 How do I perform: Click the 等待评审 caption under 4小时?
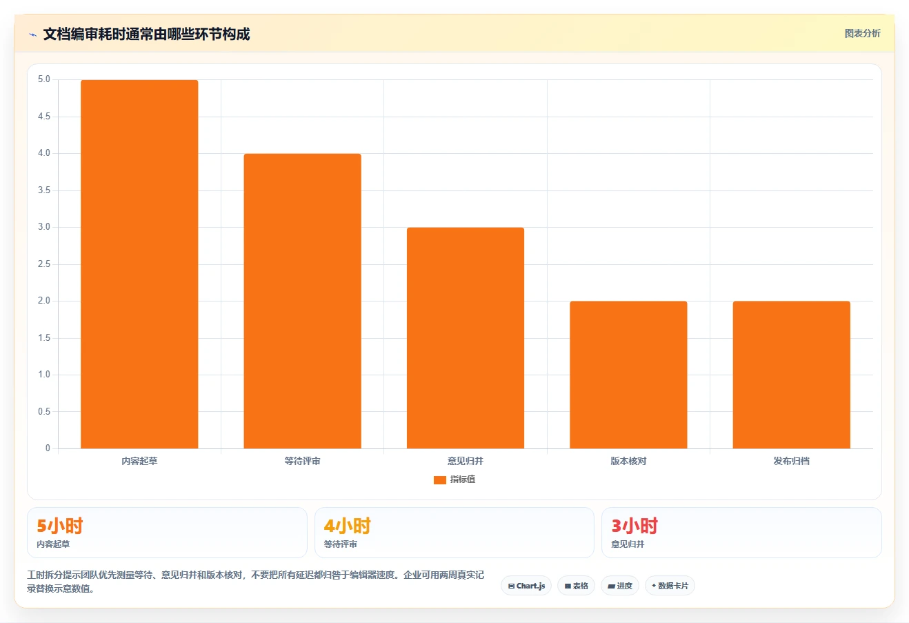click(x=341, y=544)
